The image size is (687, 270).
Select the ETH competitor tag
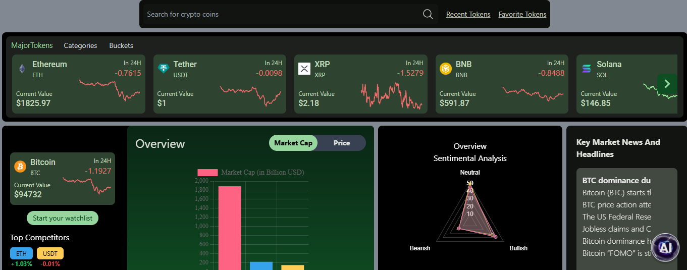point(21,253)
